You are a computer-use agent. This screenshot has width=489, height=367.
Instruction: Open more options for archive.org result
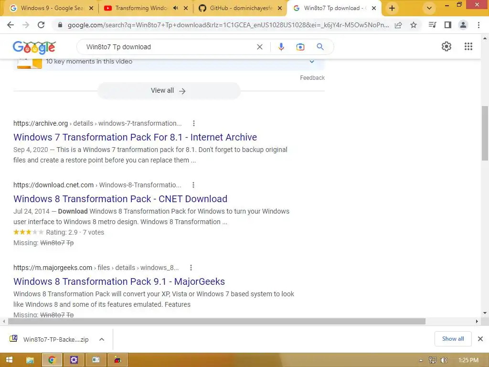(x=194, y=123)
